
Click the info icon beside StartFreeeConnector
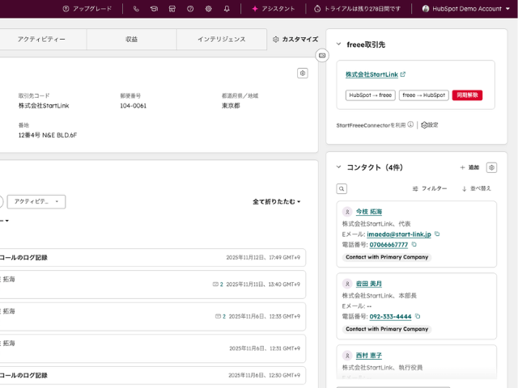[x=410, y=124]
